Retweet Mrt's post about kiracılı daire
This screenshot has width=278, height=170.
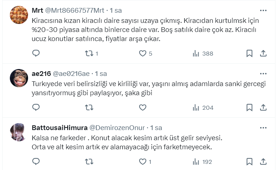89,53
